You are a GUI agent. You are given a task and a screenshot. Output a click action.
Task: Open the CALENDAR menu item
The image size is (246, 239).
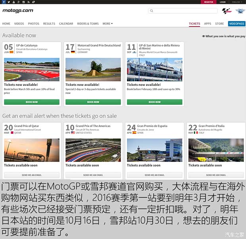(66, 24)
